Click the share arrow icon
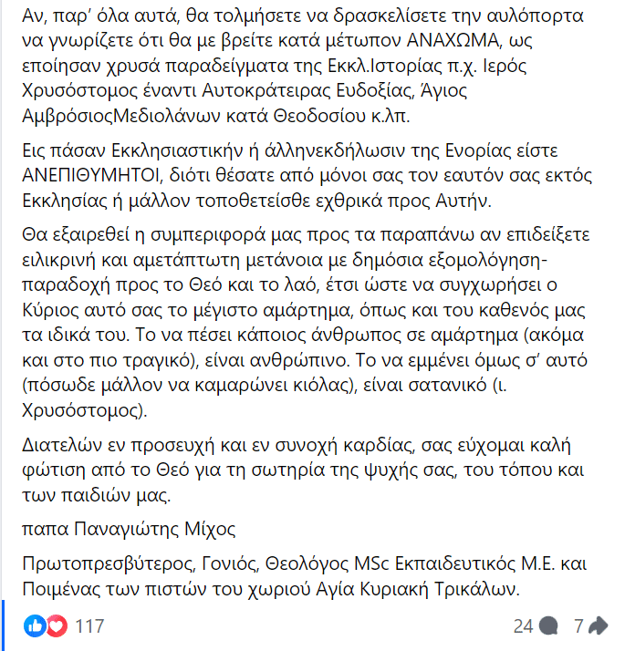This screenshot has height=651, width=625. pyautogui.click(x=599, y=625)
